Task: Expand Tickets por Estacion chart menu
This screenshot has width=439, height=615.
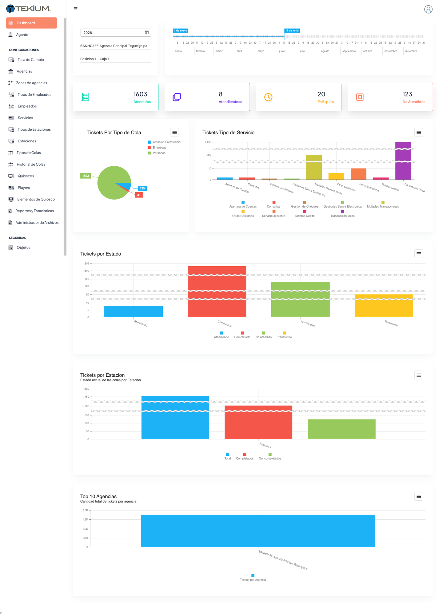Action: point(418,375)
